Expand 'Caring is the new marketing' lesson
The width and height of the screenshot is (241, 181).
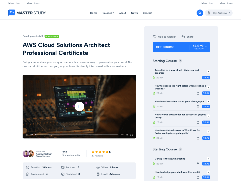click(208, 159)
